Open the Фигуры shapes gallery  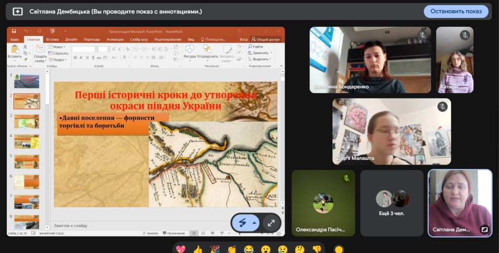click(190, 51)
